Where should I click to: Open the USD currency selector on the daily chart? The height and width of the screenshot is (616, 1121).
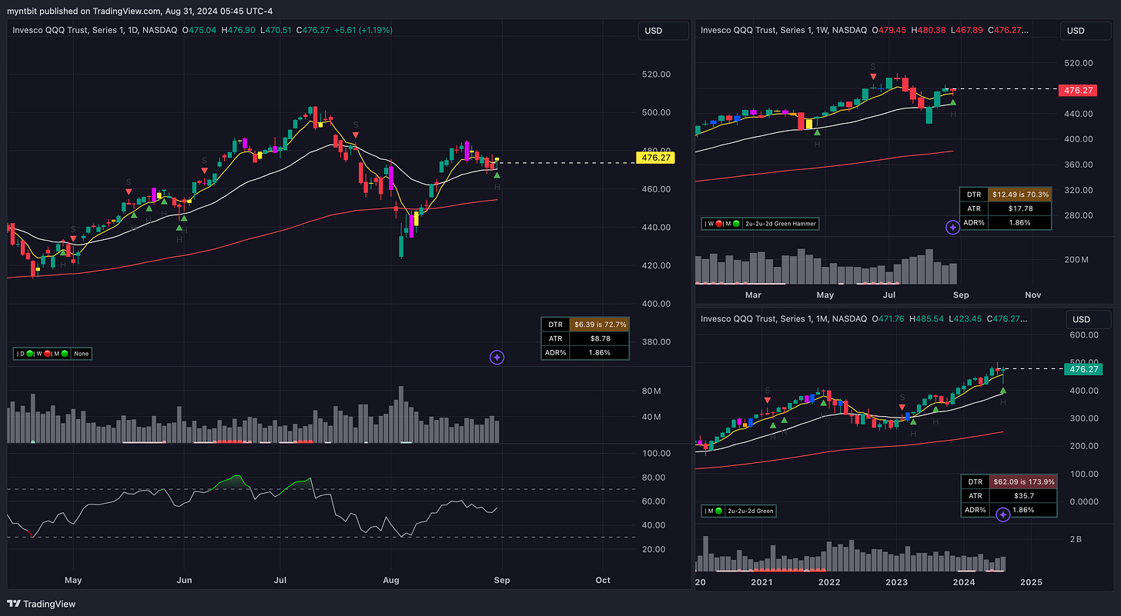tap(663, 31)
